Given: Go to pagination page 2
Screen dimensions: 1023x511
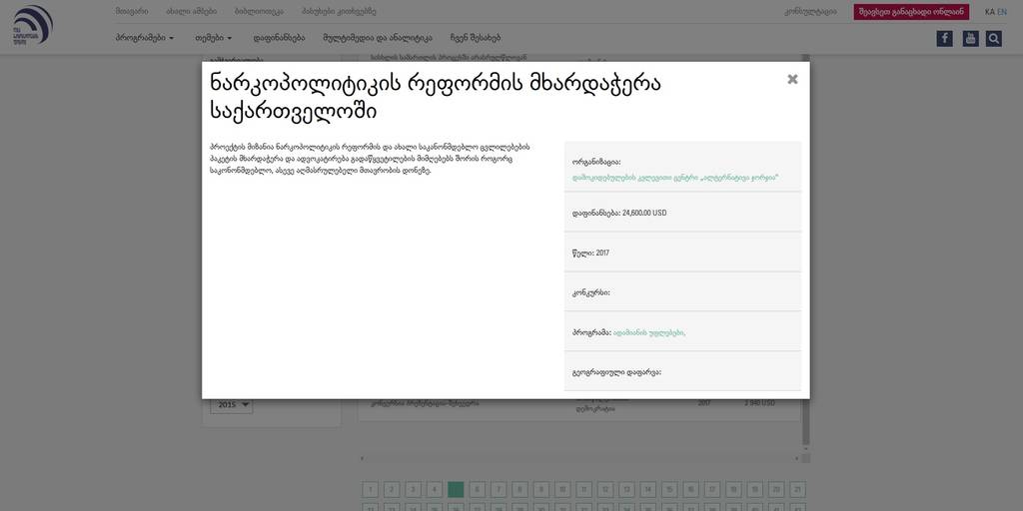Looking at the screenshot, I should pos(392,489).
